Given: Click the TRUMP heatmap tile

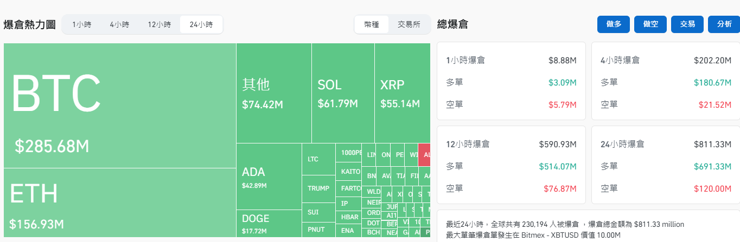Looking at the screenshot, I should coord(318,189).
